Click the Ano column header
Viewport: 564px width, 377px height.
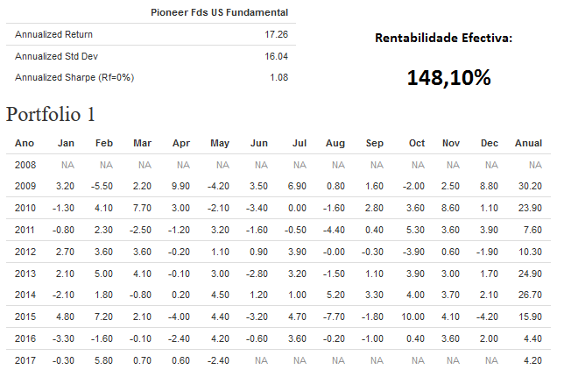[25, 143]
